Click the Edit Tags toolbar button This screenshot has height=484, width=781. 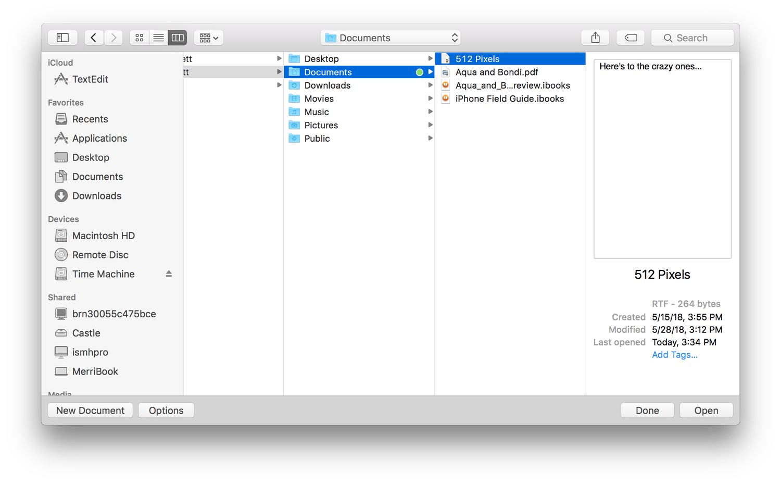631,38
